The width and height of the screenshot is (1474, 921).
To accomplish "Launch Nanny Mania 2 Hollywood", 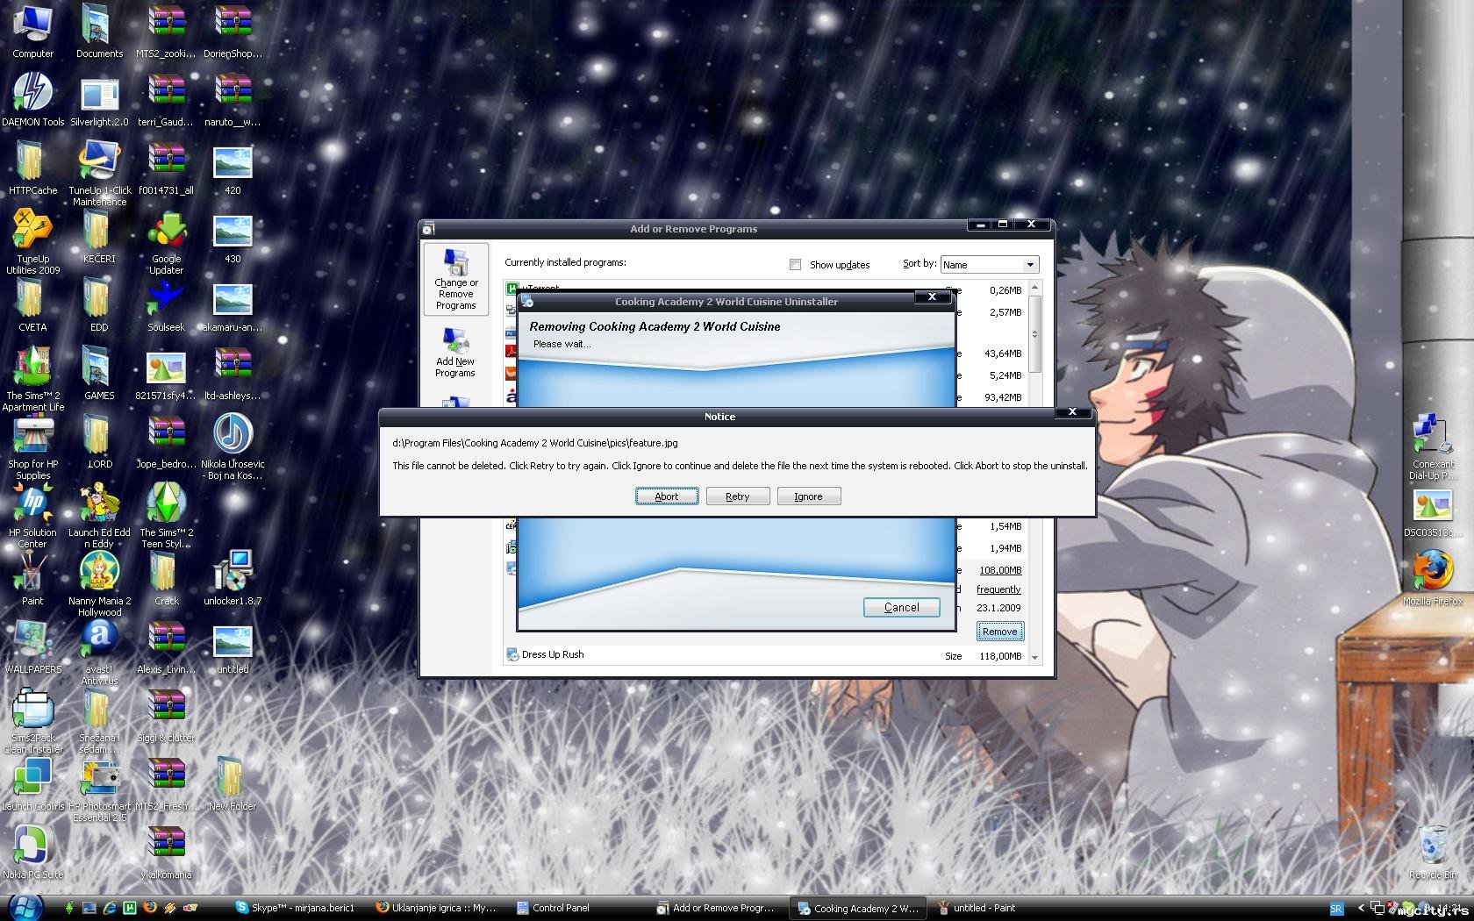I will pyautogui.click(x=99, y=584).
